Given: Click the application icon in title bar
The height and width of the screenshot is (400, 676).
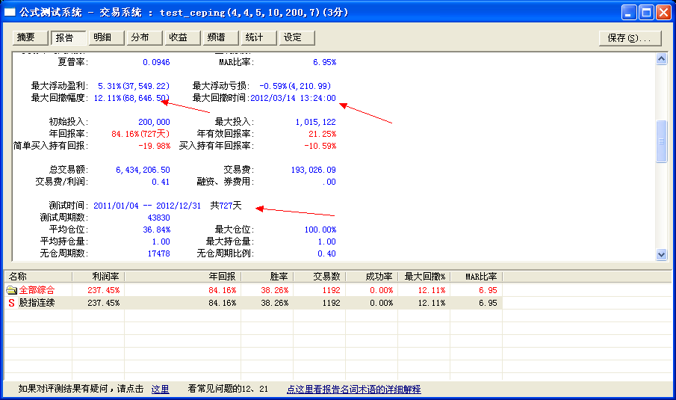Looking at the screenshot, I should 10,13.
